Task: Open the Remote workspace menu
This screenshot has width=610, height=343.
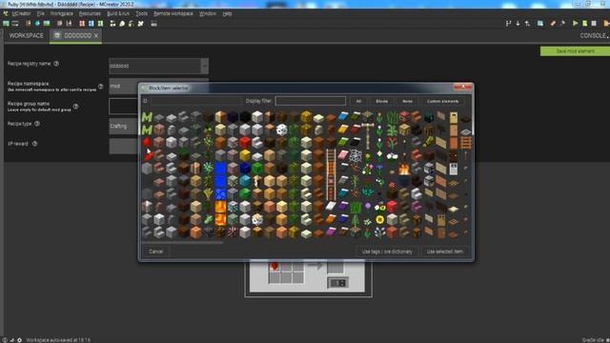Action: (173, 13)
